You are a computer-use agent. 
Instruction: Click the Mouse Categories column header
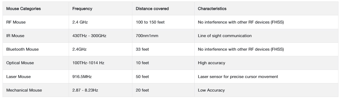click(x=35, y=9)
